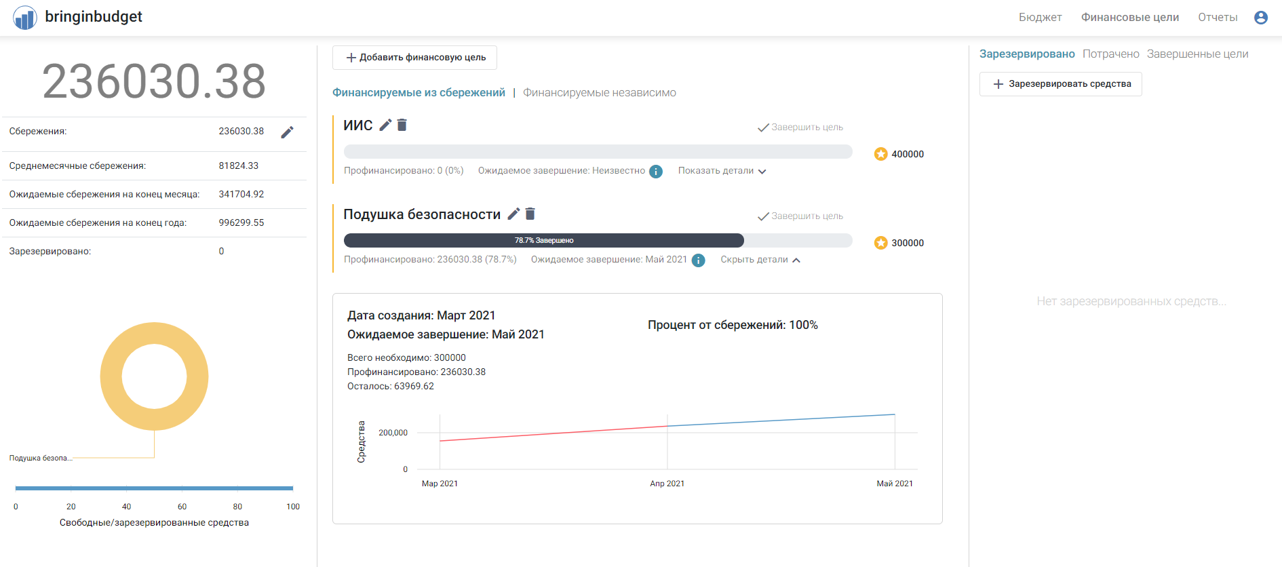
Task: Click the bringinbudget brand title
Action: [94, 17]
